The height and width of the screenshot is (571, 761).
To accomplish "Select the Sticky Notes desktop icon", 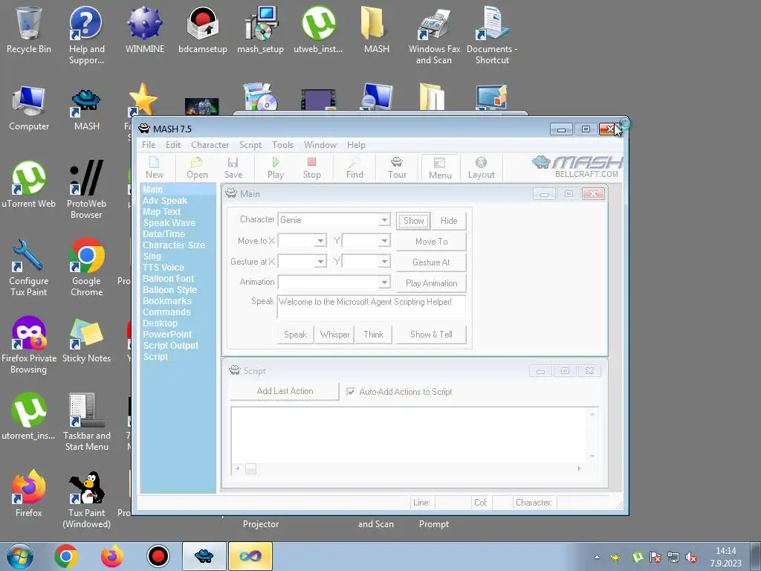I will pyautogui.click(x=86, y=340).
